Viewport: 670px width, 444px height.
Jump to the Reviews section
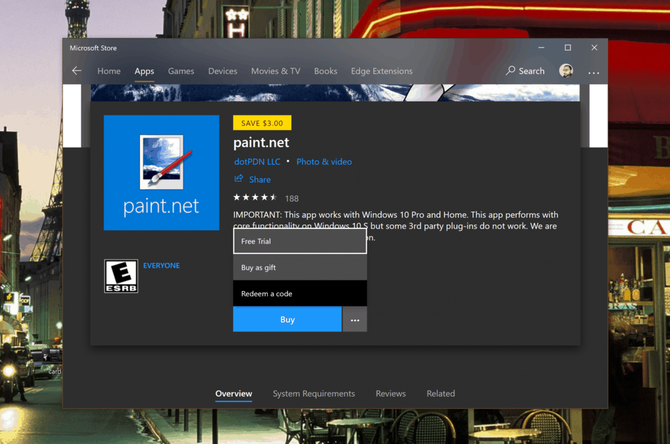tap(390, 394)
